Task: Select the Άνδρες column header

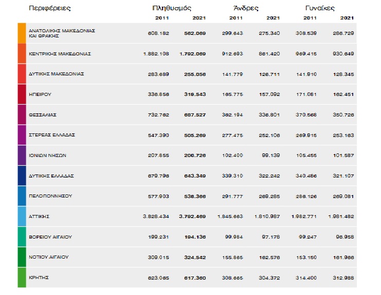Action: click(x=245, y=8)
